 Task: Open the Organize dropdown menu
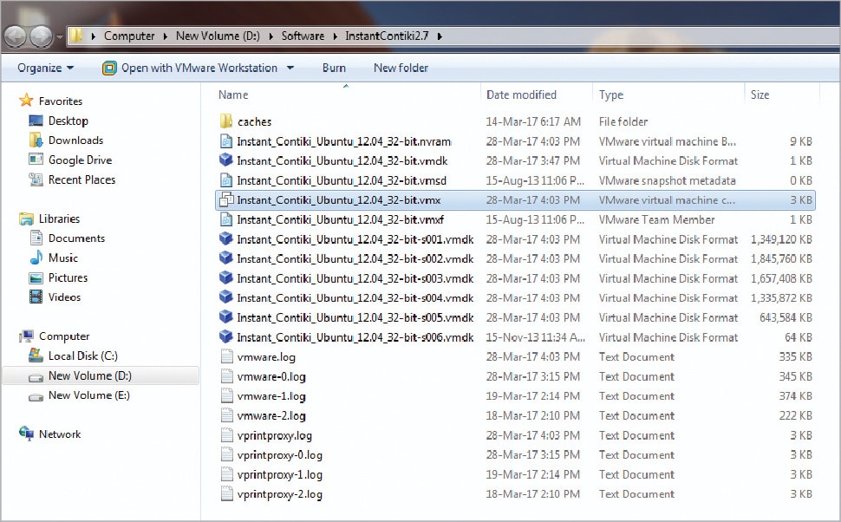45,68
